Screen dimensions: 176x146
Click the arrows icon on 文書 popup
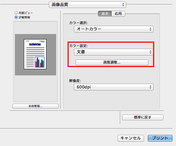tap(150, 52)
